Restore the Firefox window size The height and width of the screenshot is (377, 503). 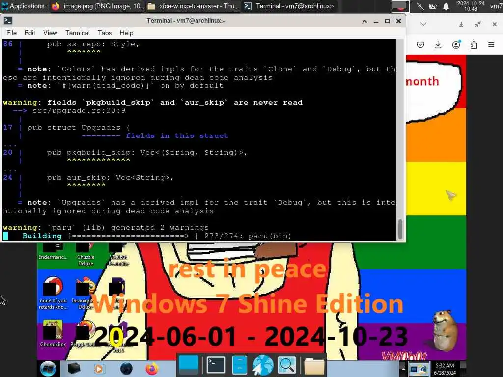coord(478,24)
